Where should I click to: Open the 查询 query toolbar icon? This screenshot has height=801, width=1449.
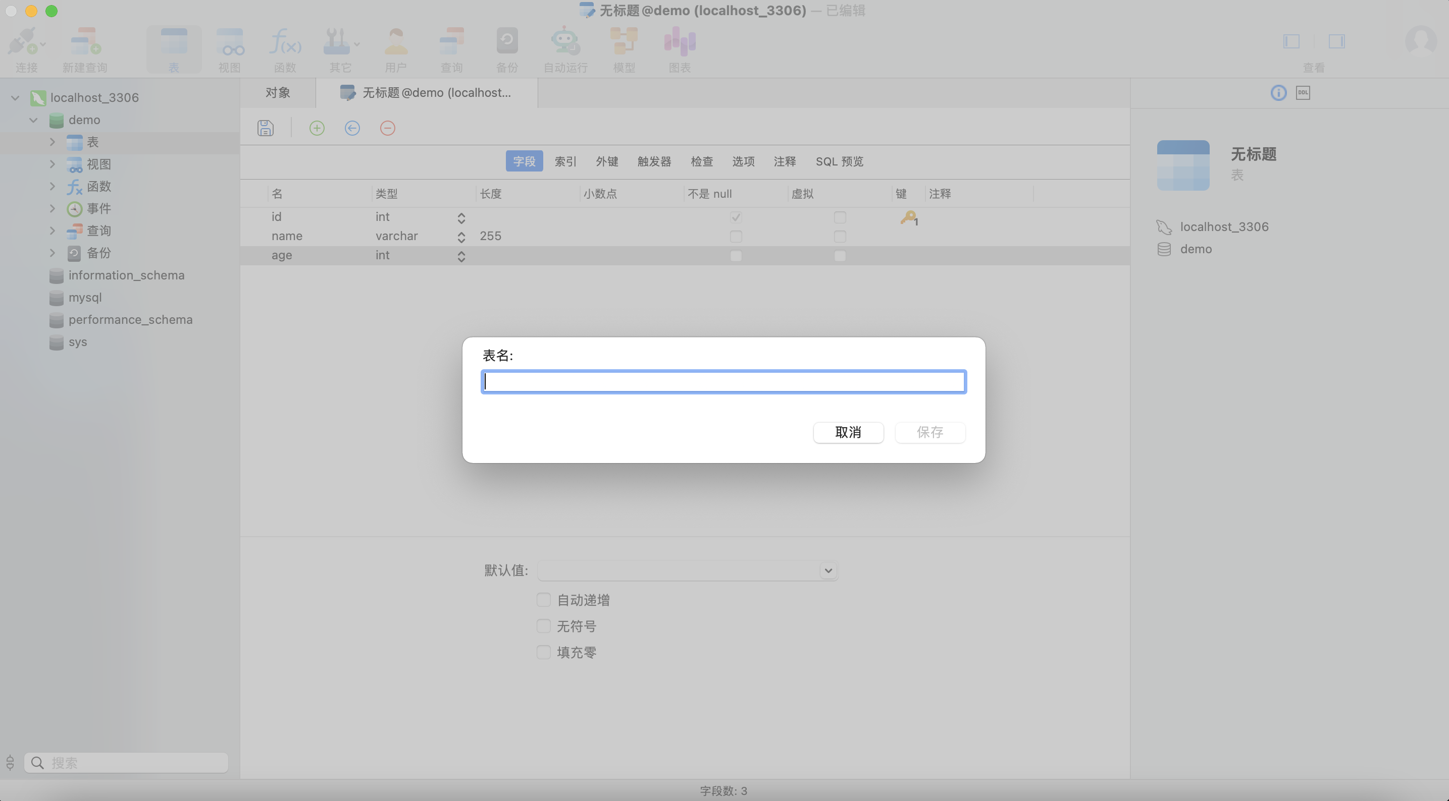point(452,49)
